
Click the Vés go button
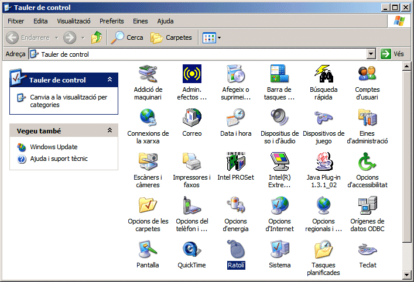click(x=392, y=54)
